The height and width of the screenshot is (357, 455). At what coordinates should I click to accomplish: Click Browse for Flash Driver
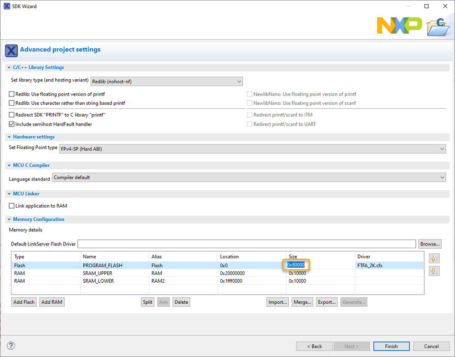429,244
